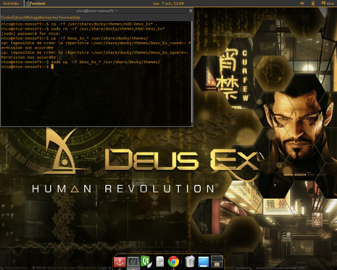Open the nico user menu
Image resolution: width=337 pixels, height=270 pixels.
pos(328,3)
